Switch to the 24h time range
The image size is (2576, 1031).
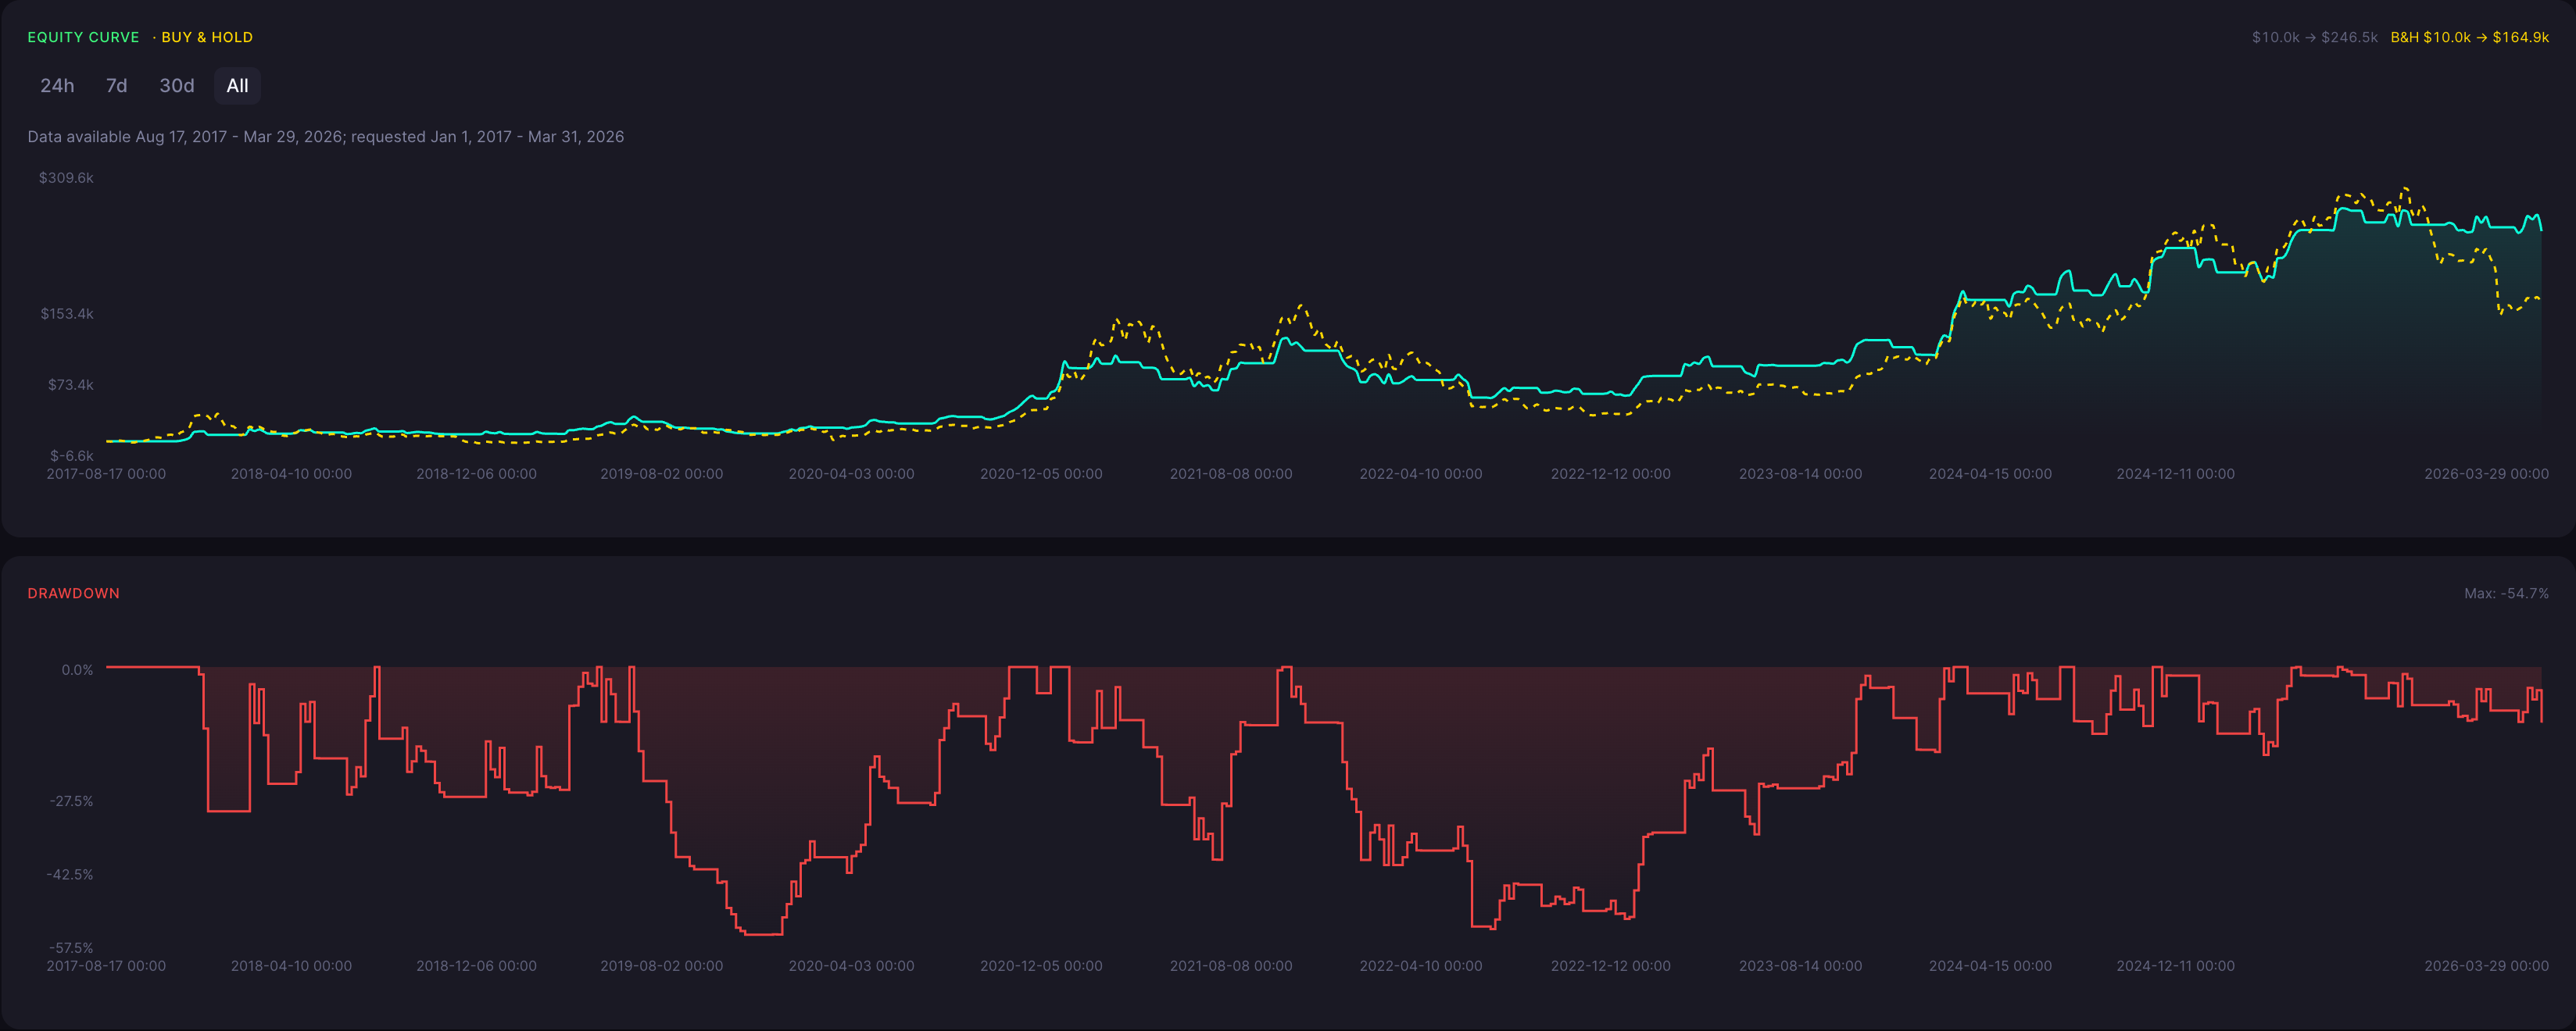click(57, 86)
